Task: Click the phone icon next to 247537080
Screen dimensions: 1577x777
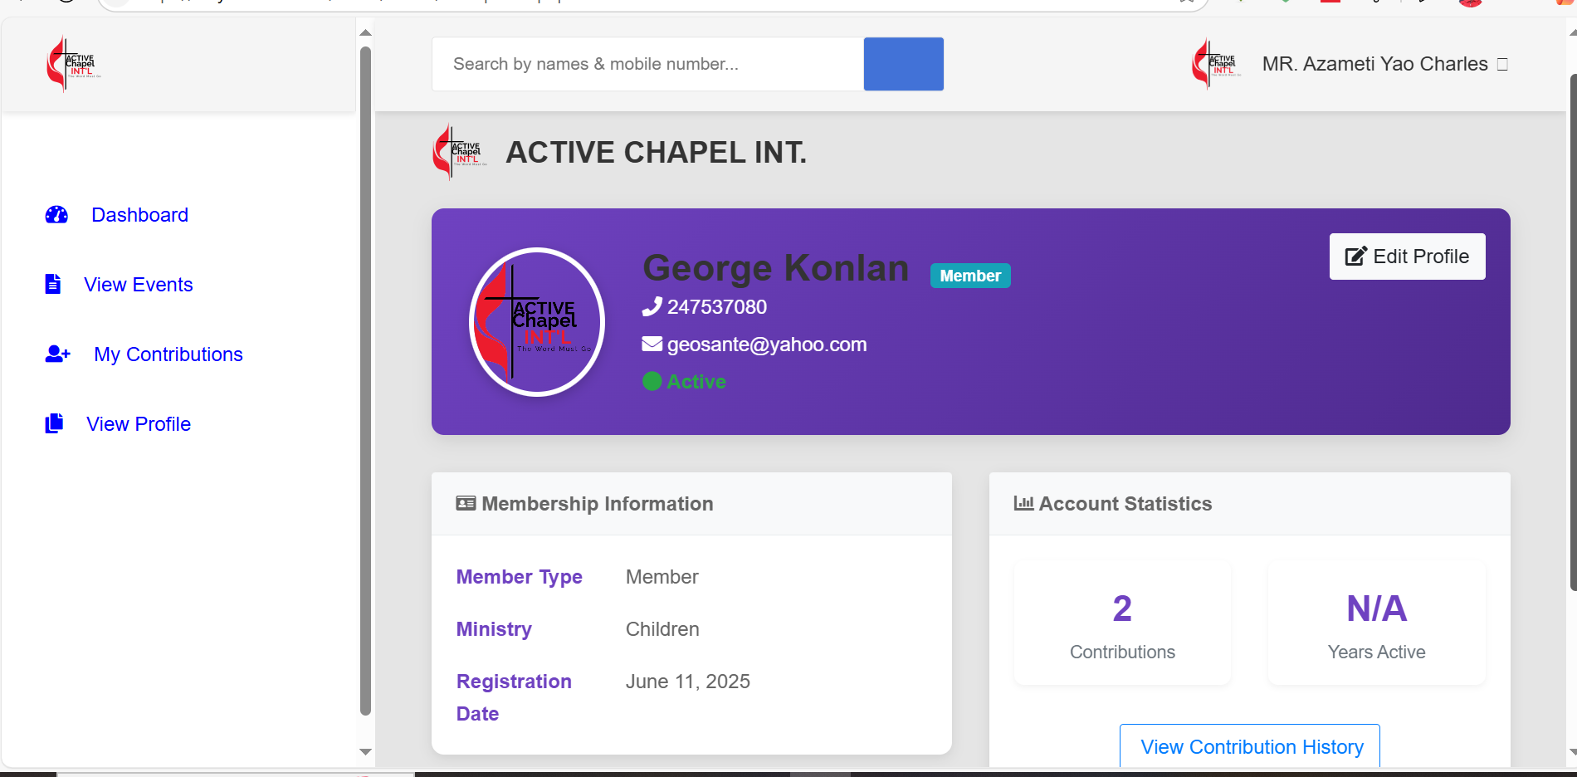Action: pos(652,306)
